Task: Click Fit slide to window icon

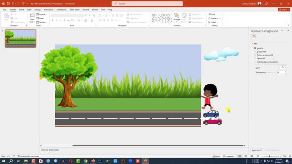Action: [290, 156]
